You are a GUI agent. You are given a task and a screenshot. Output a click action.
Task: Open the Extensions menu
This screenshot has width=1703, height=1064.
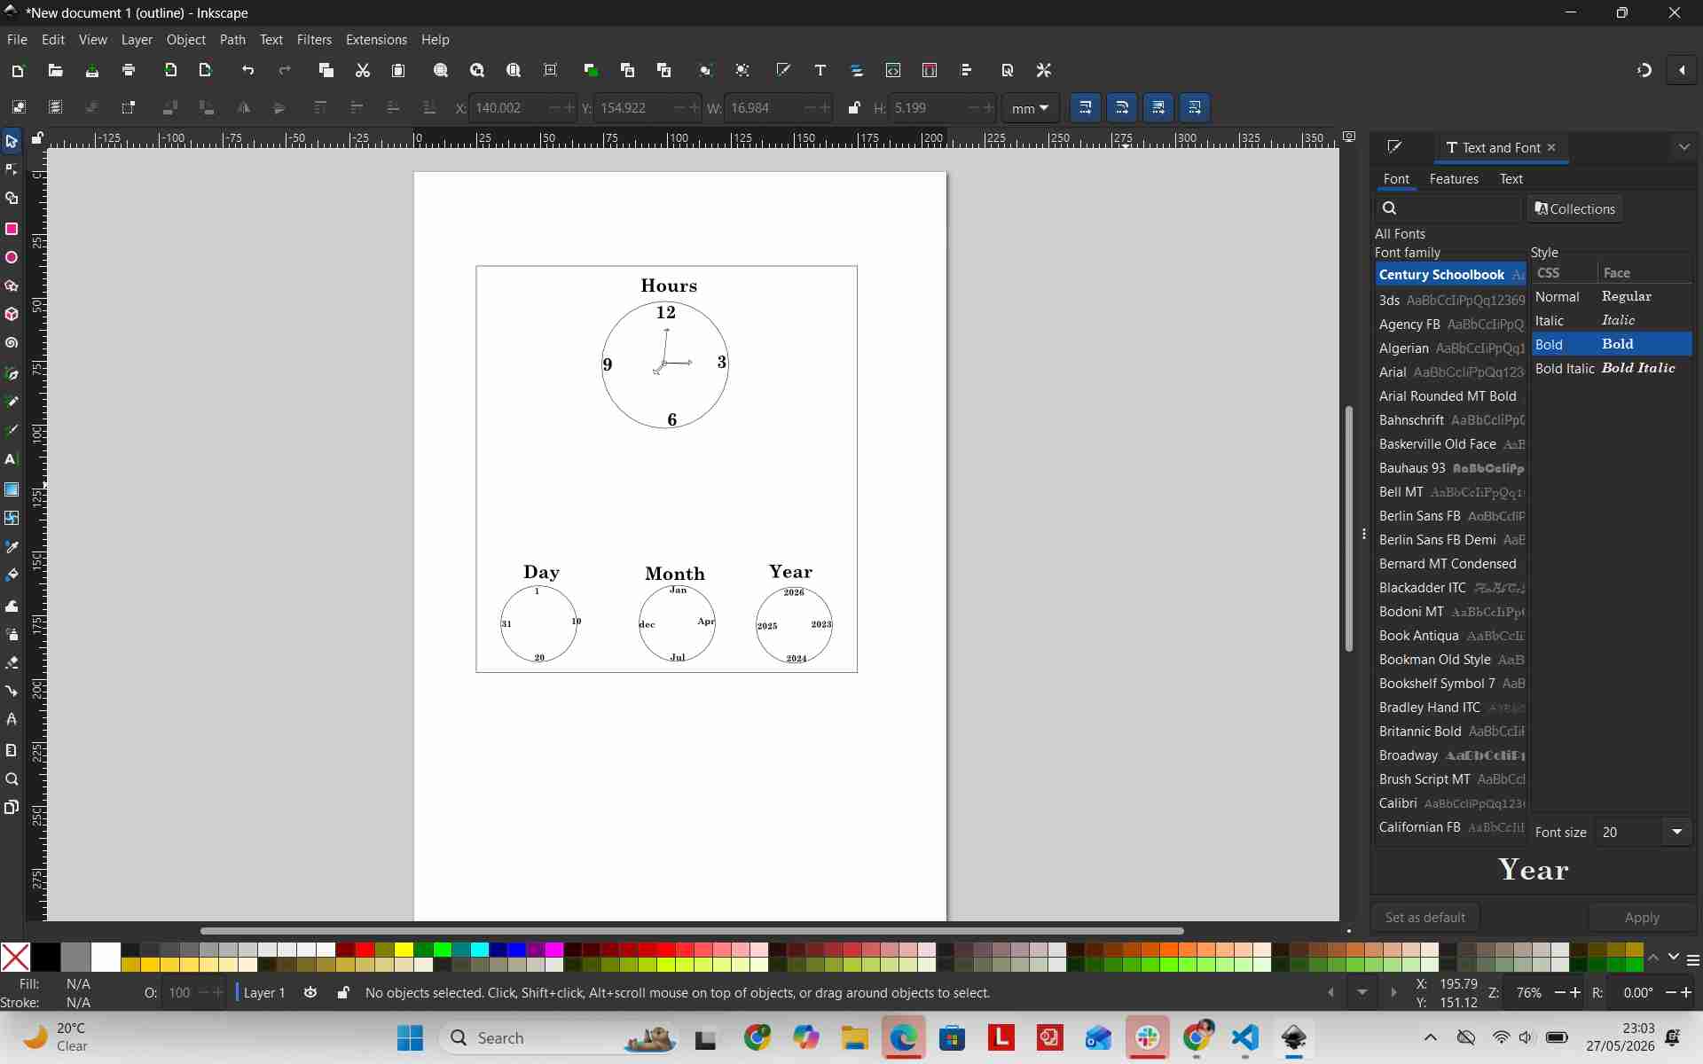click(376, 40)
